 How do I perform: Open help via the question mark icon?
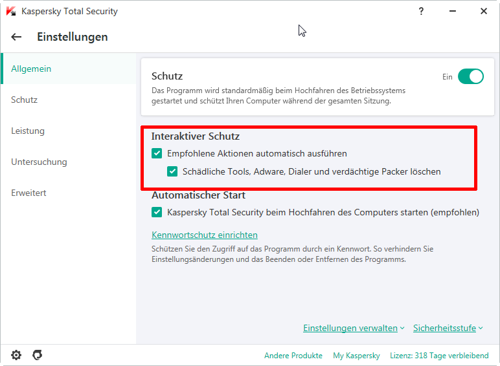[421, 11]
